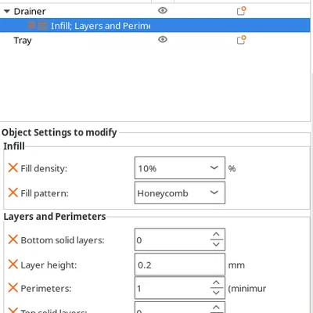Toggle visibility eye for Drainer
The image size is (313, 313).
(x=163, y=10)
